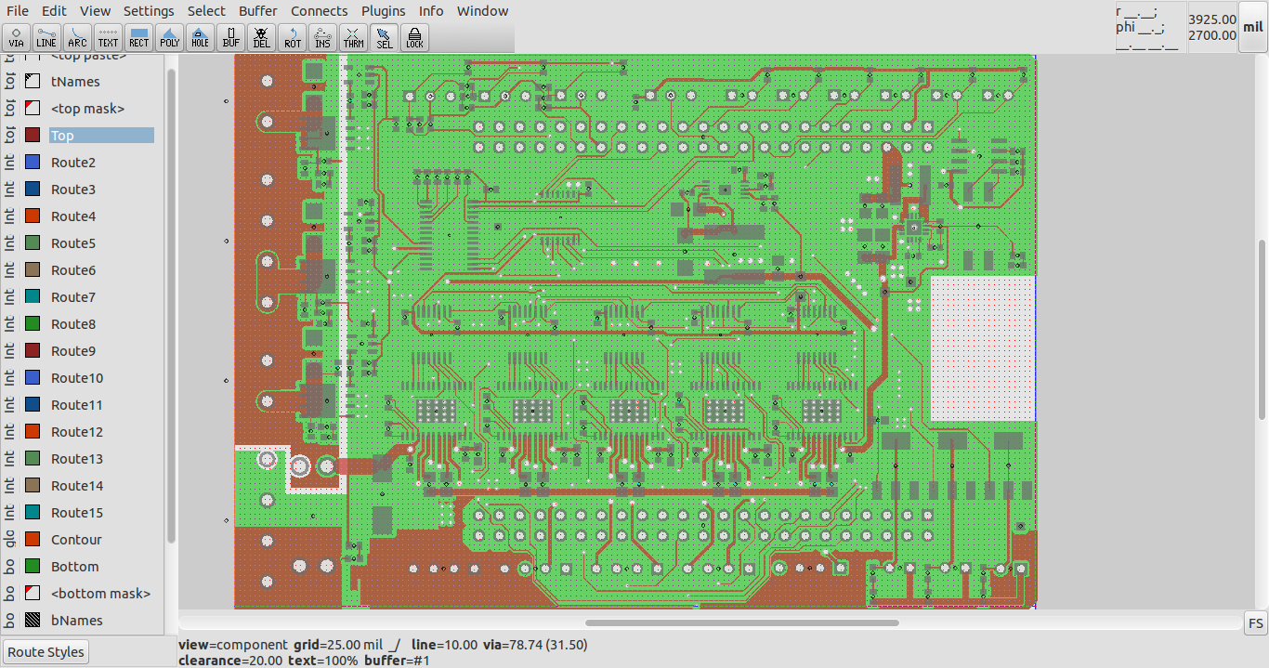
Task: Open the Connects menu
Action: pos(319,10)
